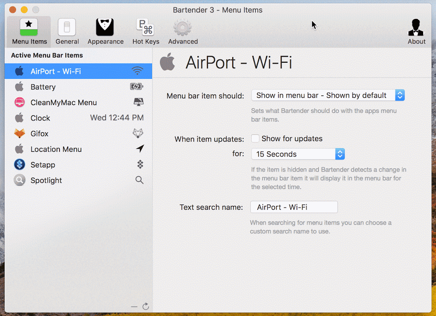Click the location arrow icon in Location Menu row

click(x=140, y=149)
